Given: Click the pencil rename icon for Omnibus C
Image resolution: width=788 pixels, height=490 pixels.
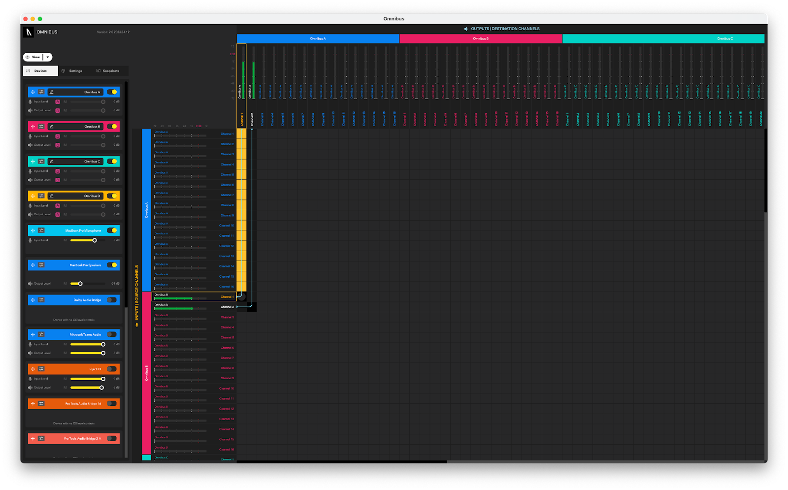Looking at the screenshot, I should [51, 162].
